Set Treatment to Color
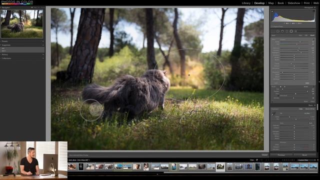This screenshot has height=180, width=320. 301,109
